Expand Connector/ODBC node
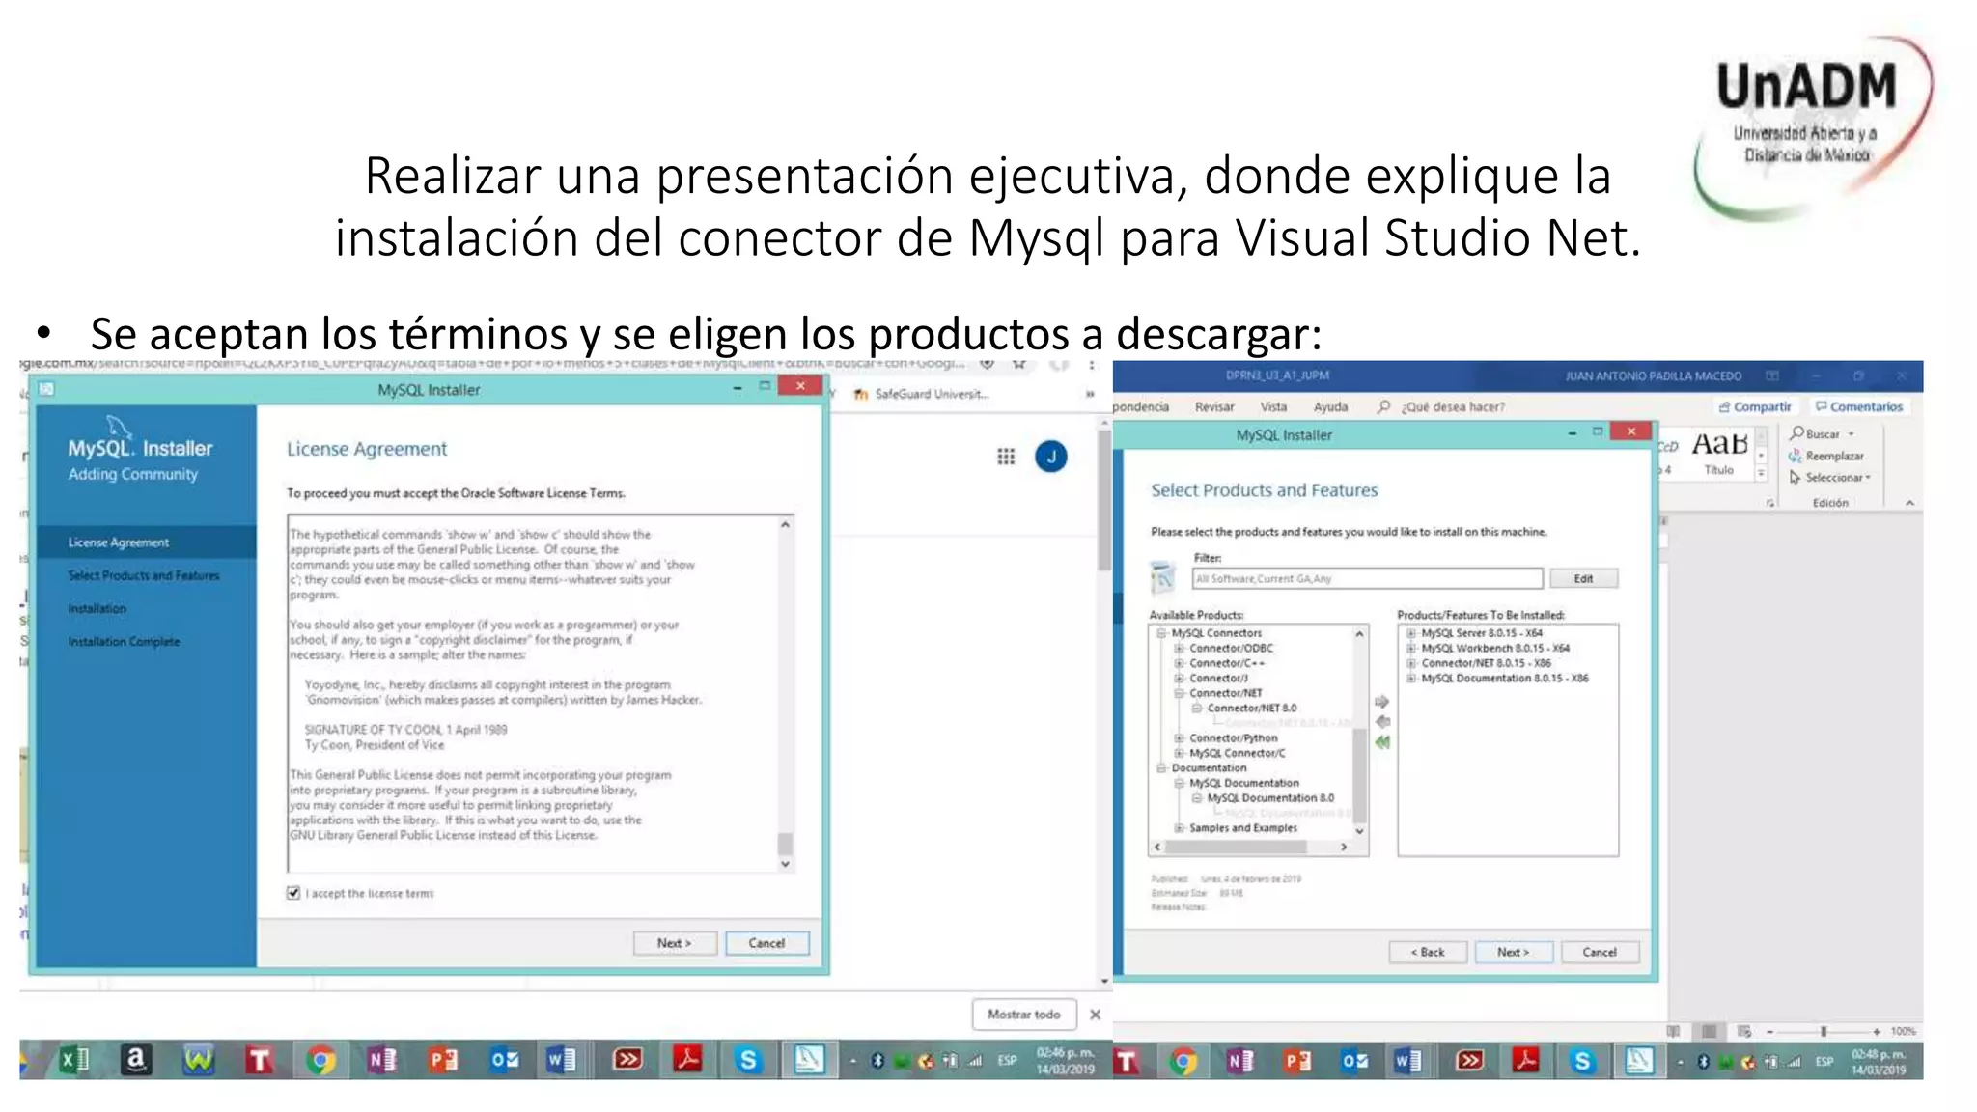The height and width of the screenshot is (1112, 1977). [1179, 649]
